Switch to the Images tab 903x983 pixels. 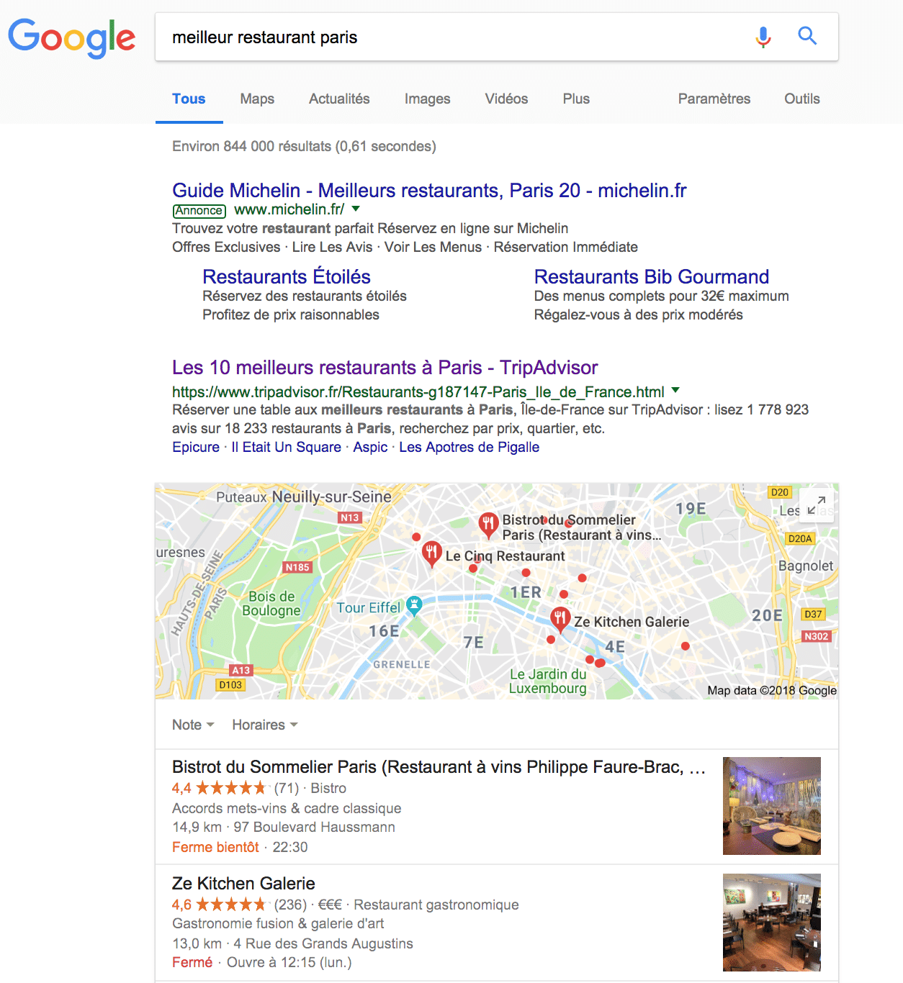click(427, 99)
